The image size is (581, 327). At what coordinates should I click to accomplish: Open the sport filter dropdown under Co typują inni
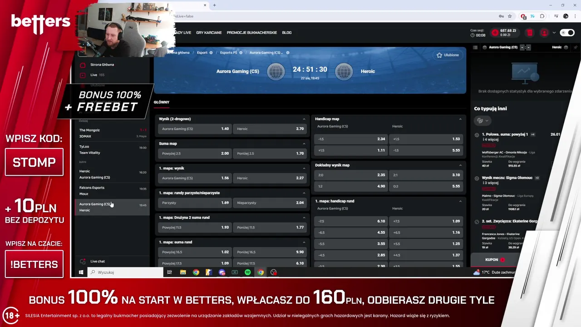[482, 120]
